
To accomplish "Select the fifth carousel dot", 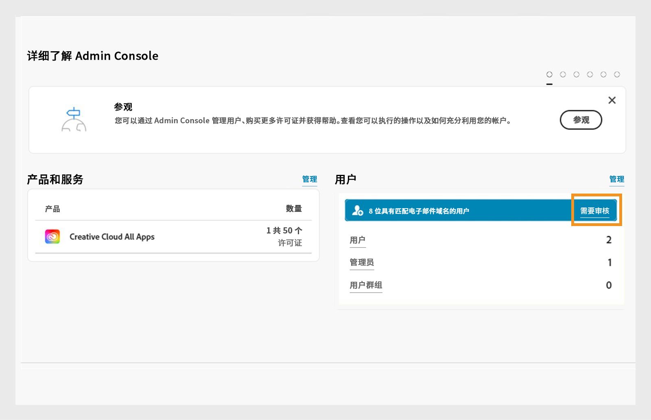I will 603,74.
